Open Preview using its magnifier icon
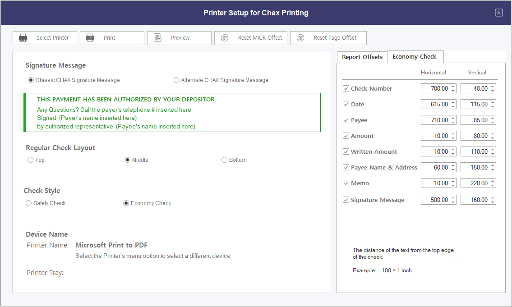 [x=157, y=38]
